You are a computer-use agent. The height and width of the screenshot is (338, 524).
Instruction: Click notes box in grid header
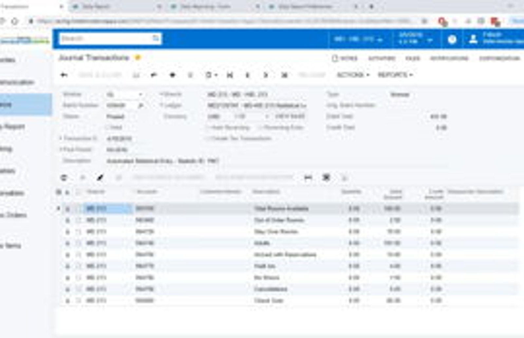78,192
